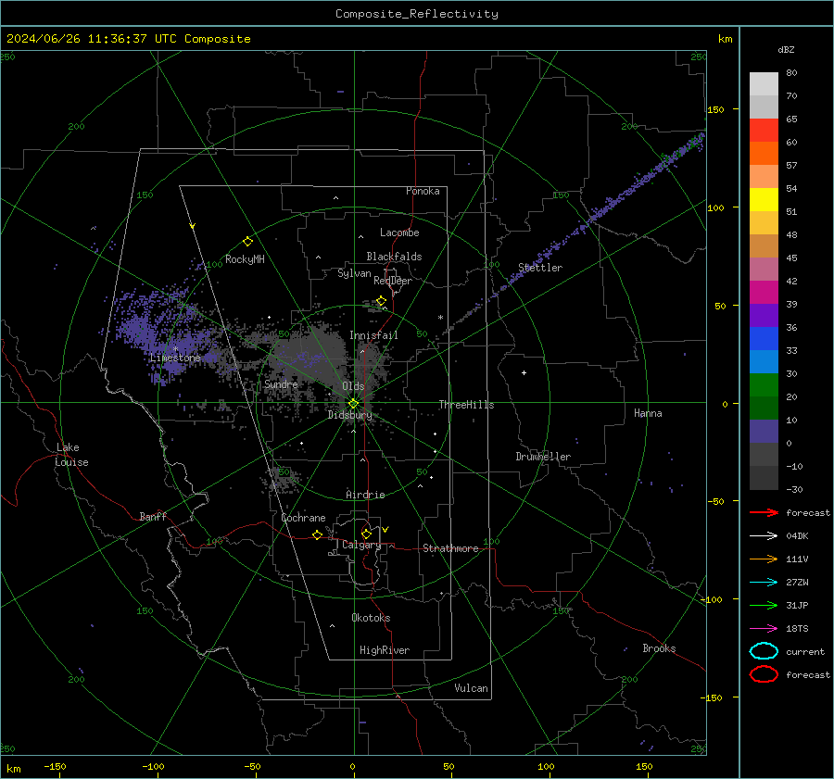Click the cyan current ellipse legend icon
This screenshot has height=779, width=834.
coord(764,651)
